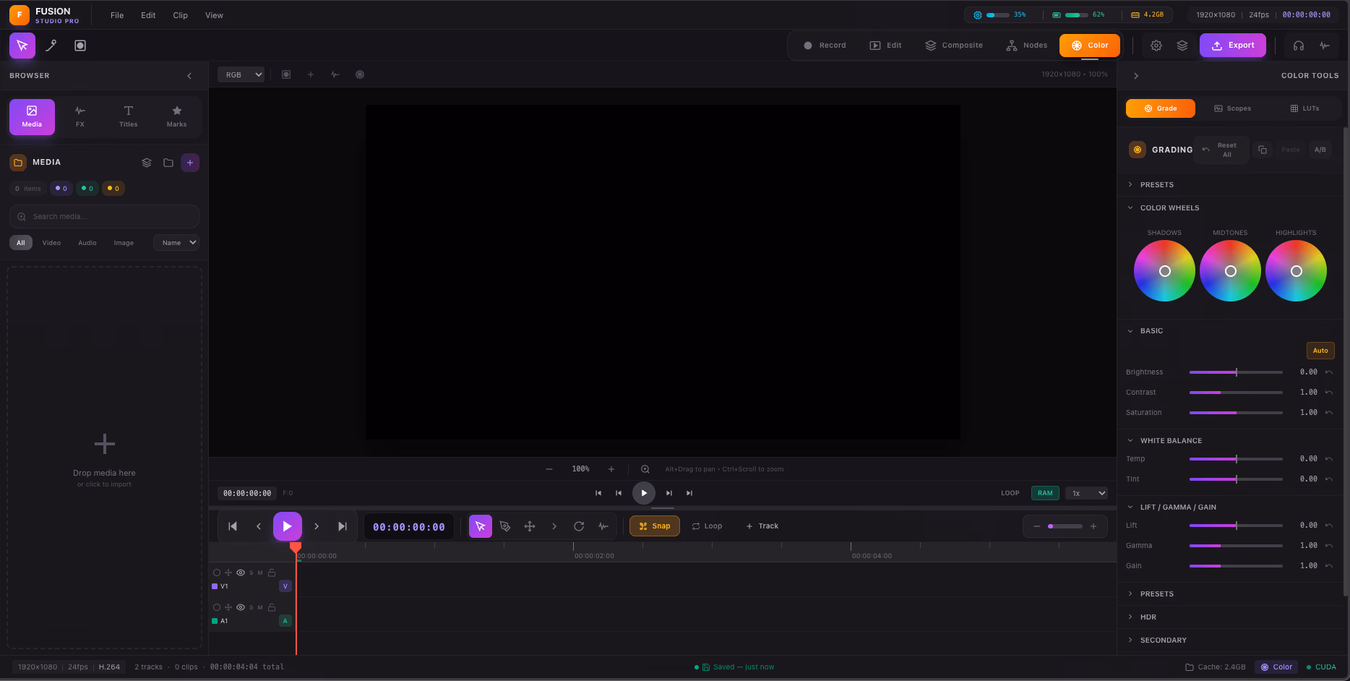Click timeline zoom-in plus icon
This screenshot has width=1350, height=681.
point(1093,526)
